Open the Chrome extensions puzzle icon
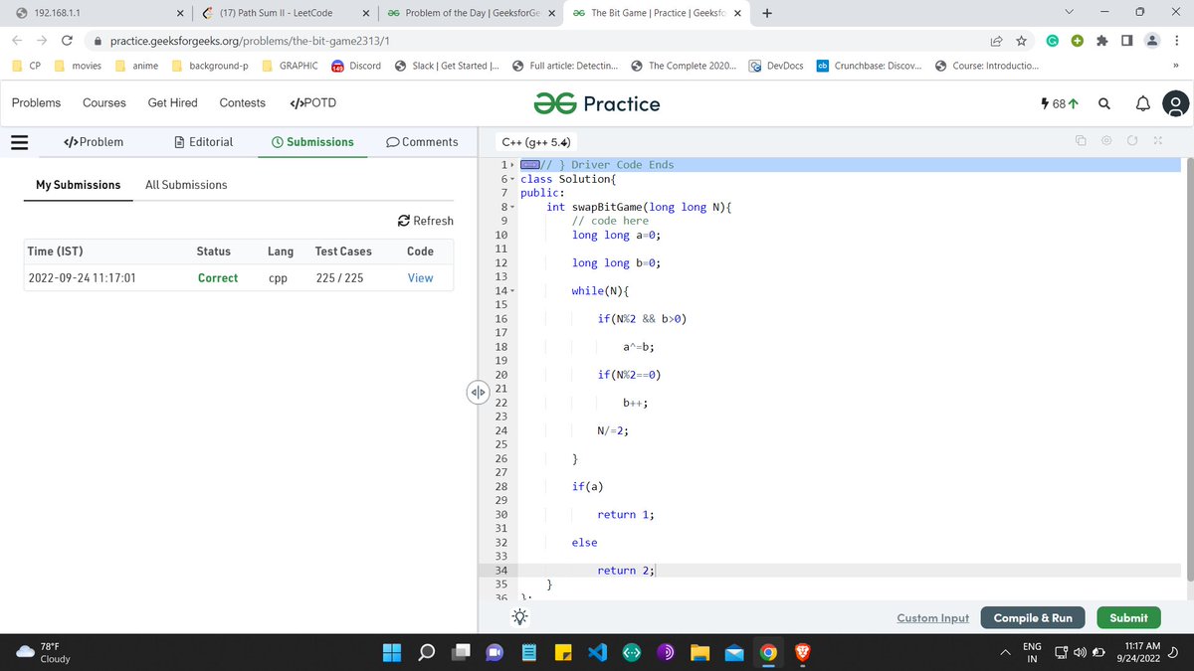 [1101, 41]
